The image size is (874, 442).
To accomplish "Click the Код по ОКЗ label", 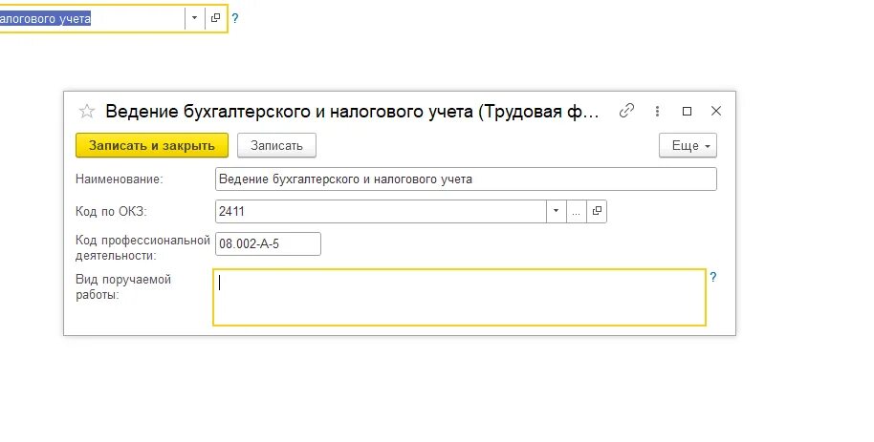I will point(111,212).
